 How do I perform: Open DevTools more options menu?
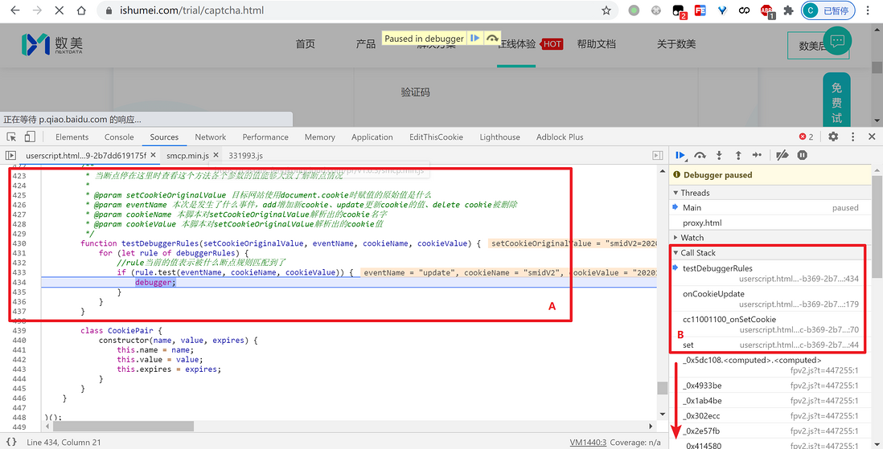853,137
